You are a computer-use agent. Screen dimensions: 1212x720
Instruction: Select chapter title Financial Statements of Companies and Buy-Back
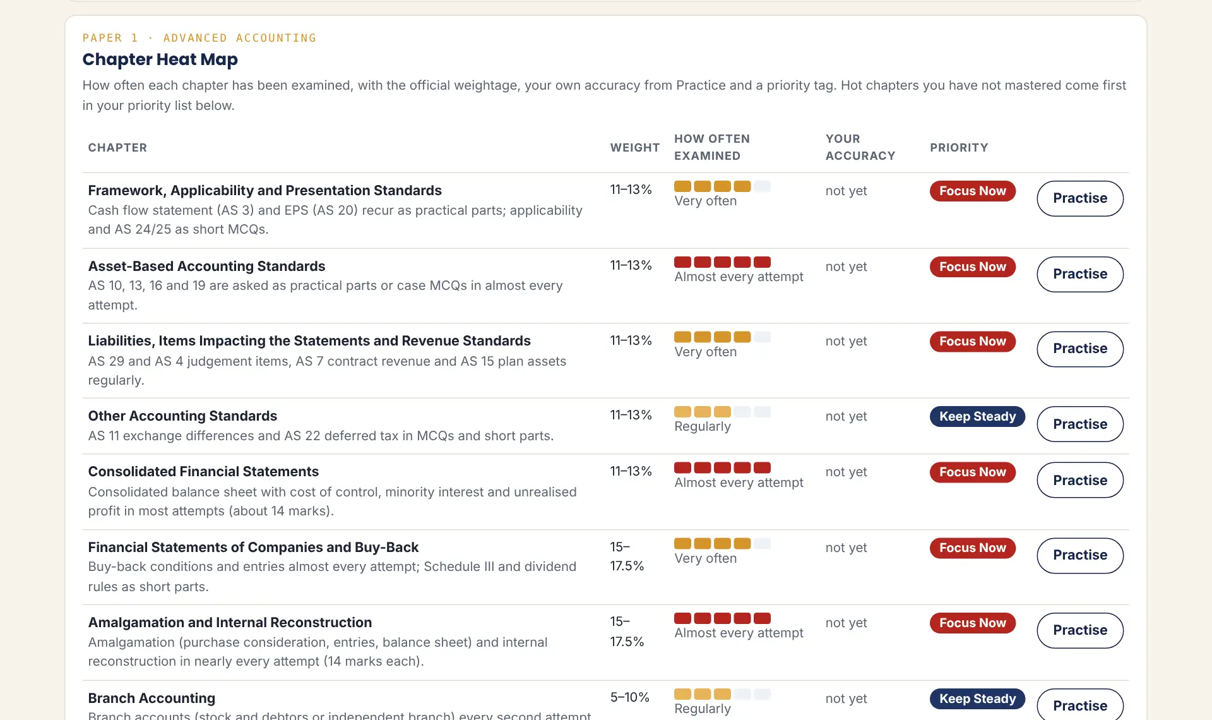pyautogui.click(x=253, y=547)
